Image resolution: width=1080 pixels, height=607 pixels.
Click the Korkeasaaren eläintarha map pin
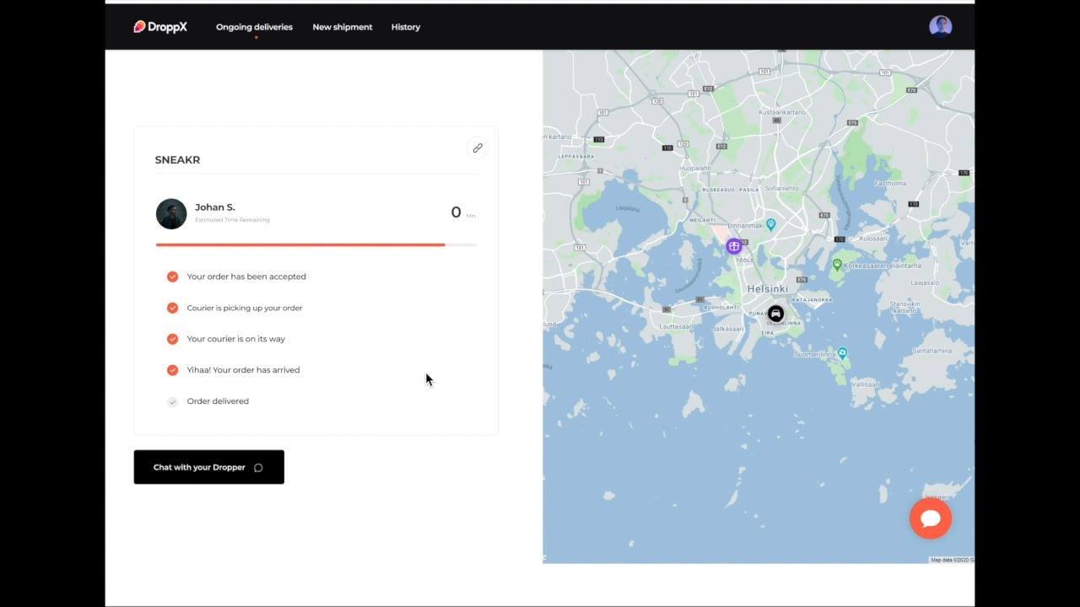click(837, 265)
